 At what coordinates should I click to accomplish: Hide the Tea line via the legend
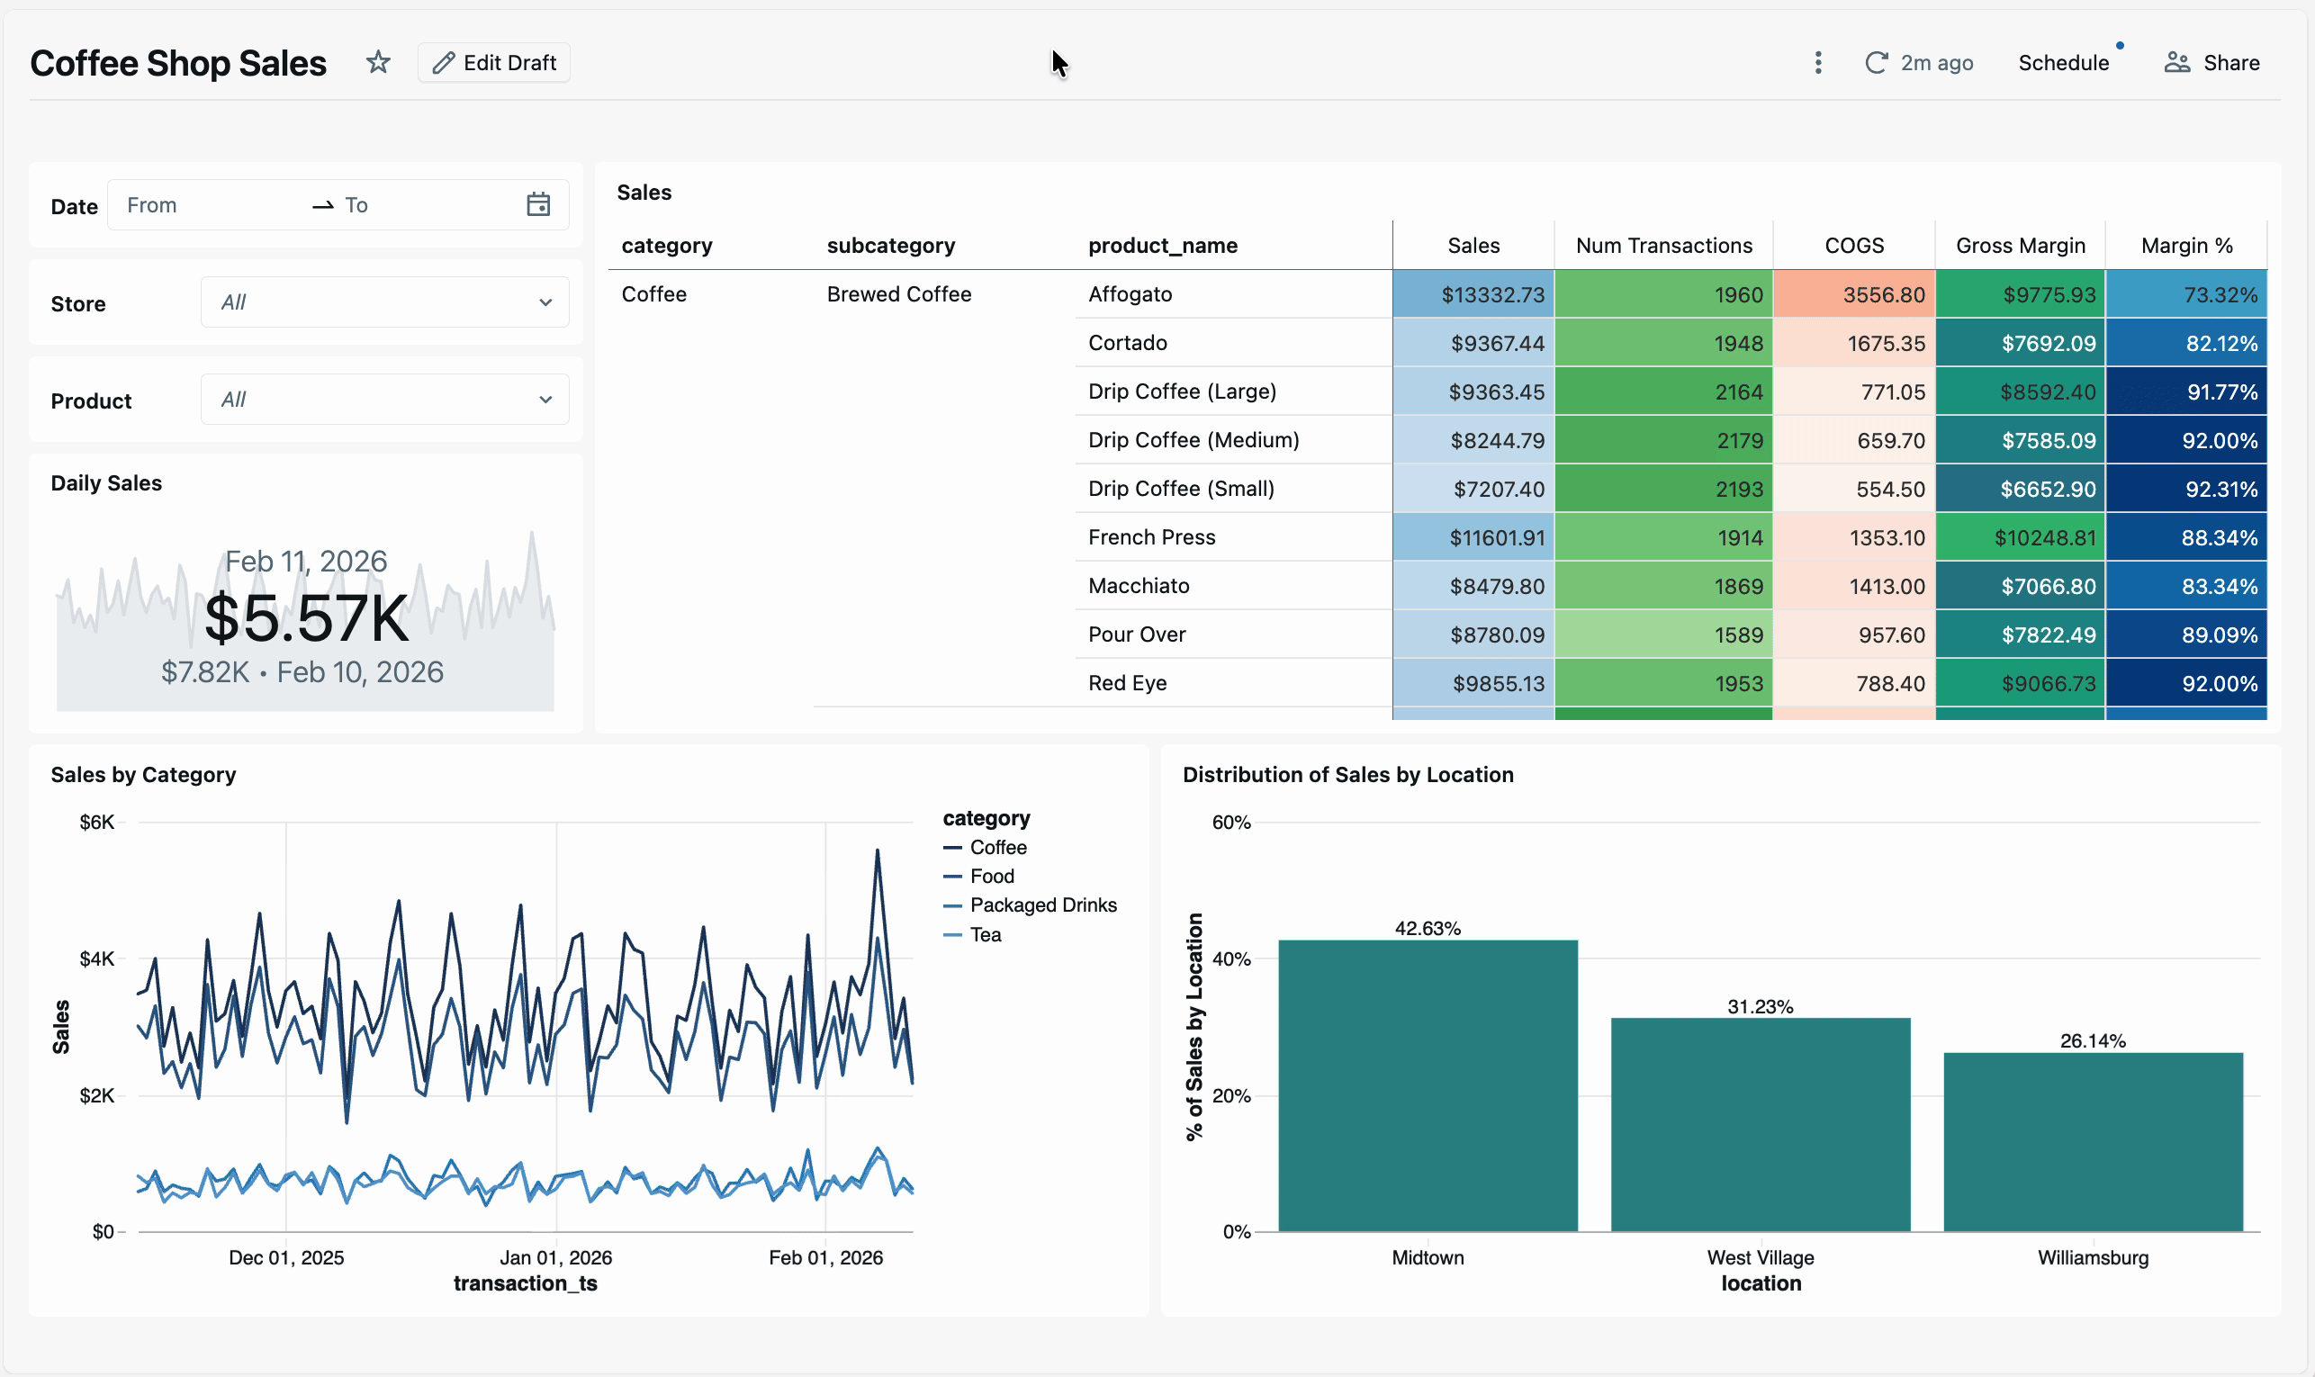coord(986,934)
